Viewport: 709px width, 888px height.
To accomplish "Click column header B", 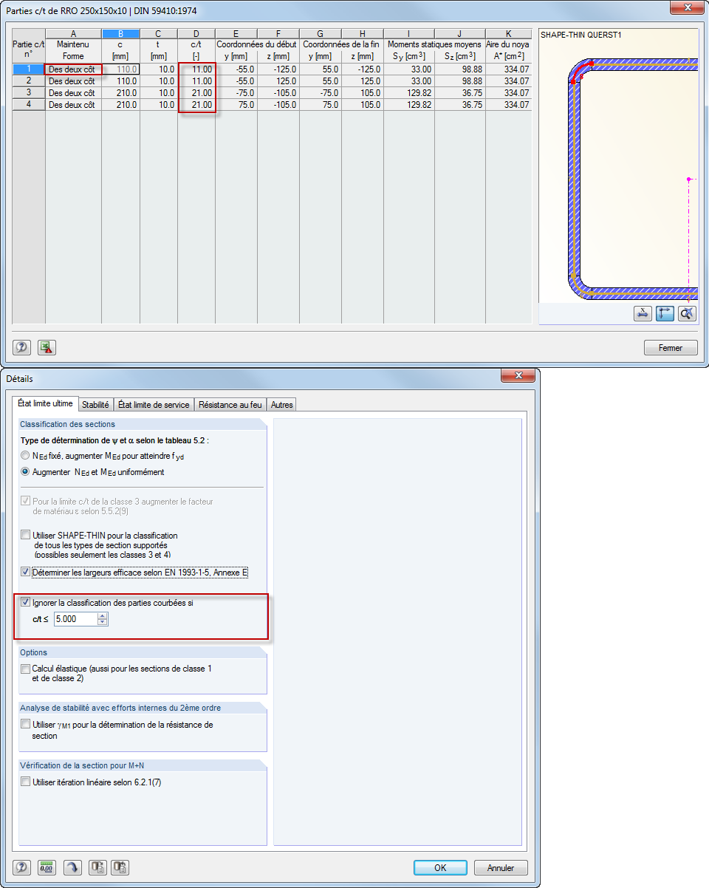I will click(x=120, y=33).
